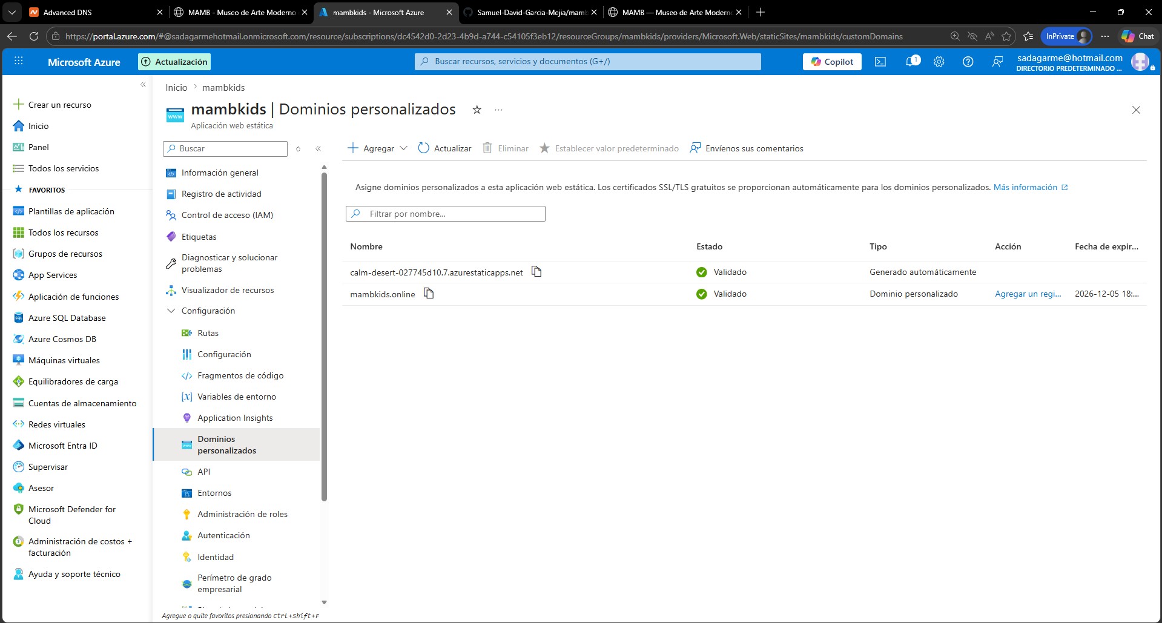Open Etiquetas in the resource menu
1162x623 pixels.
[199, 237]
